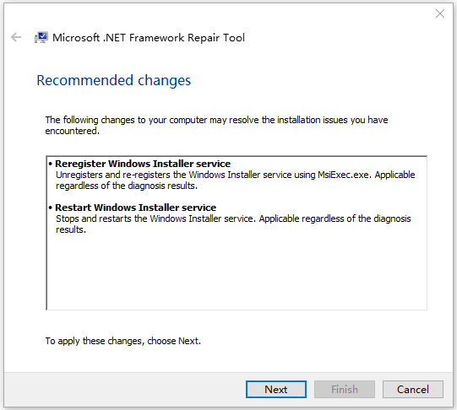Cancel the repair wizard
Image resolution: width=457 pixels, height=410 pixels.
(x=413, y=389)
